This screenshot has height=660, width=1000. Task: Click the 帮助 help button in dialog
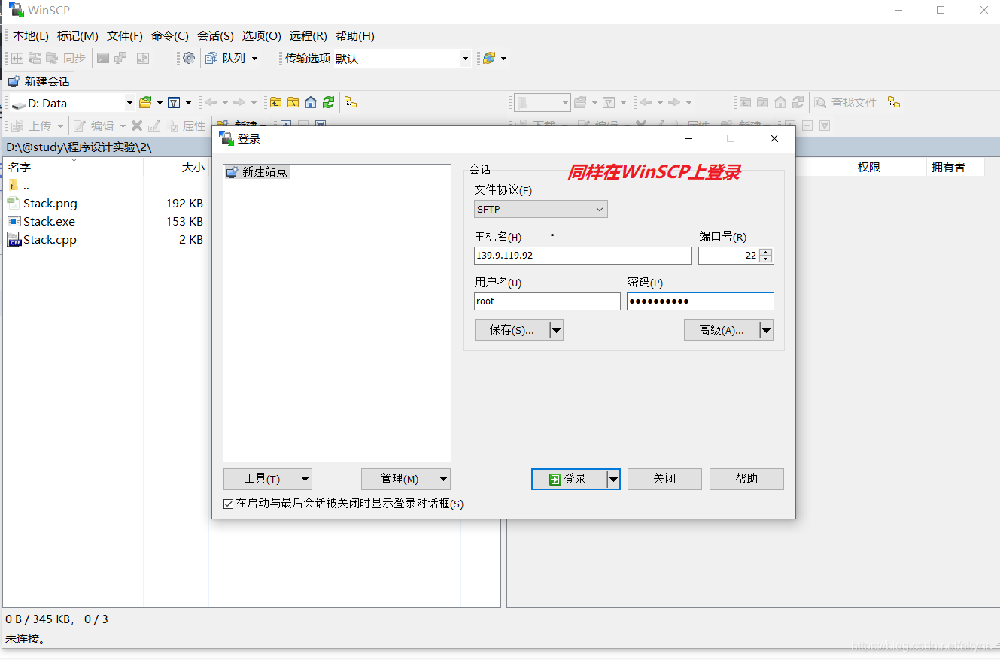(x=746, y=479)
